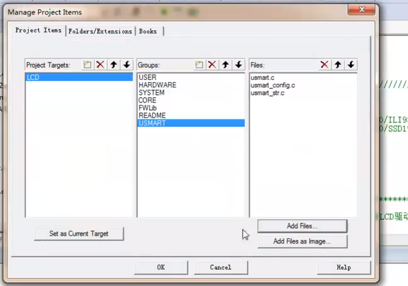
Task: Move target down arrow in Project Targets
Action: coord(127,65)
